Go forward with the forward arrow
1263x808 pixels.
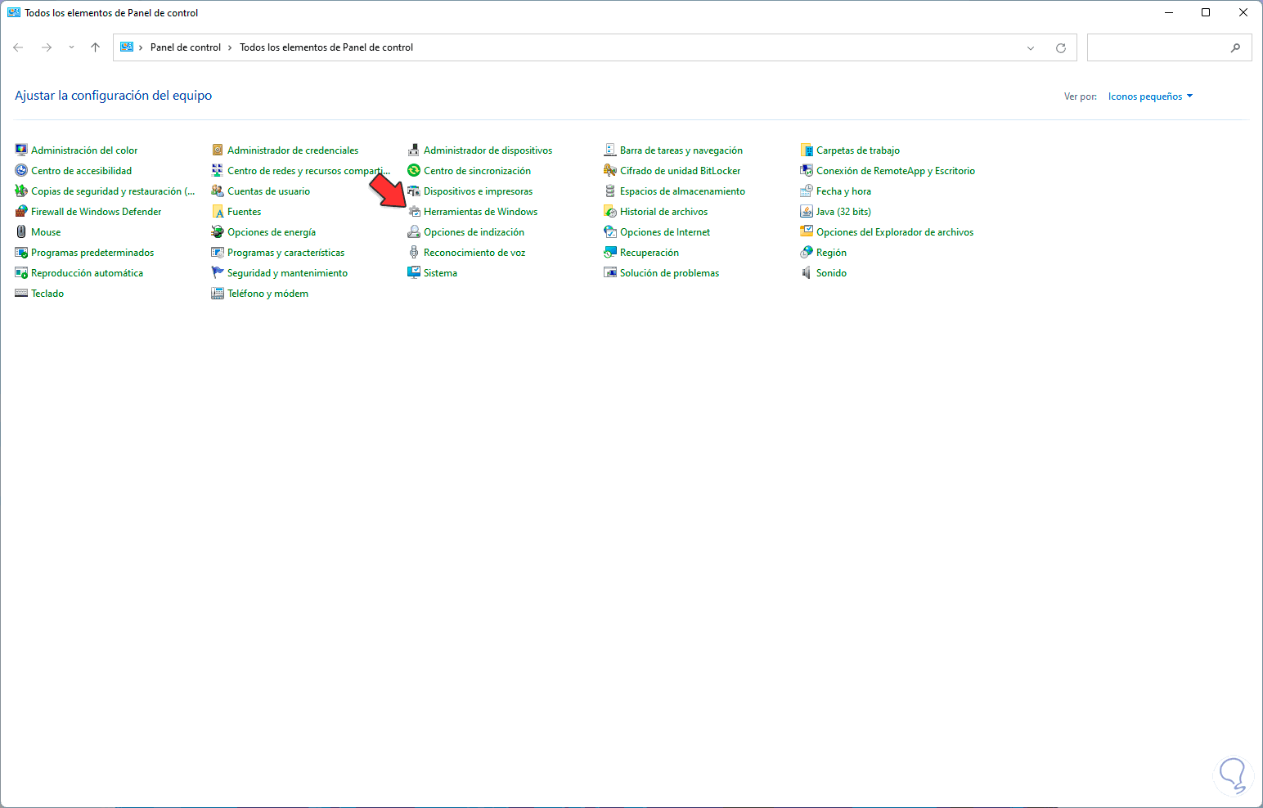coord(47,47)
